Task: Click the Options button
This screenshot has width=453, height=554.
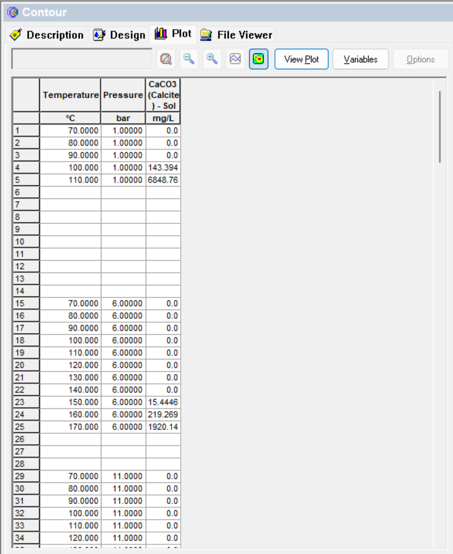Action: point(421,59)
